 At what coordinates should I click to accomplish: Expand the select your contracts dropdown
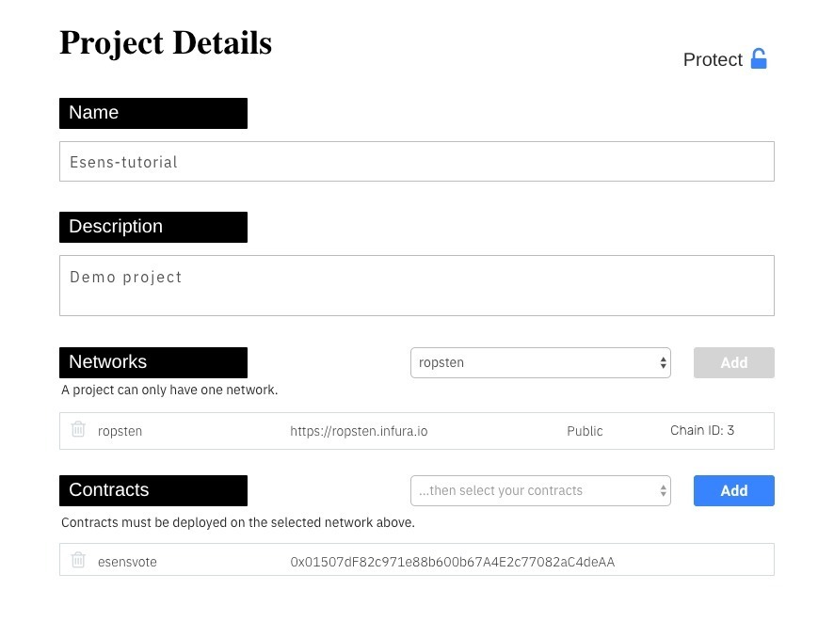tap(540, 490)
